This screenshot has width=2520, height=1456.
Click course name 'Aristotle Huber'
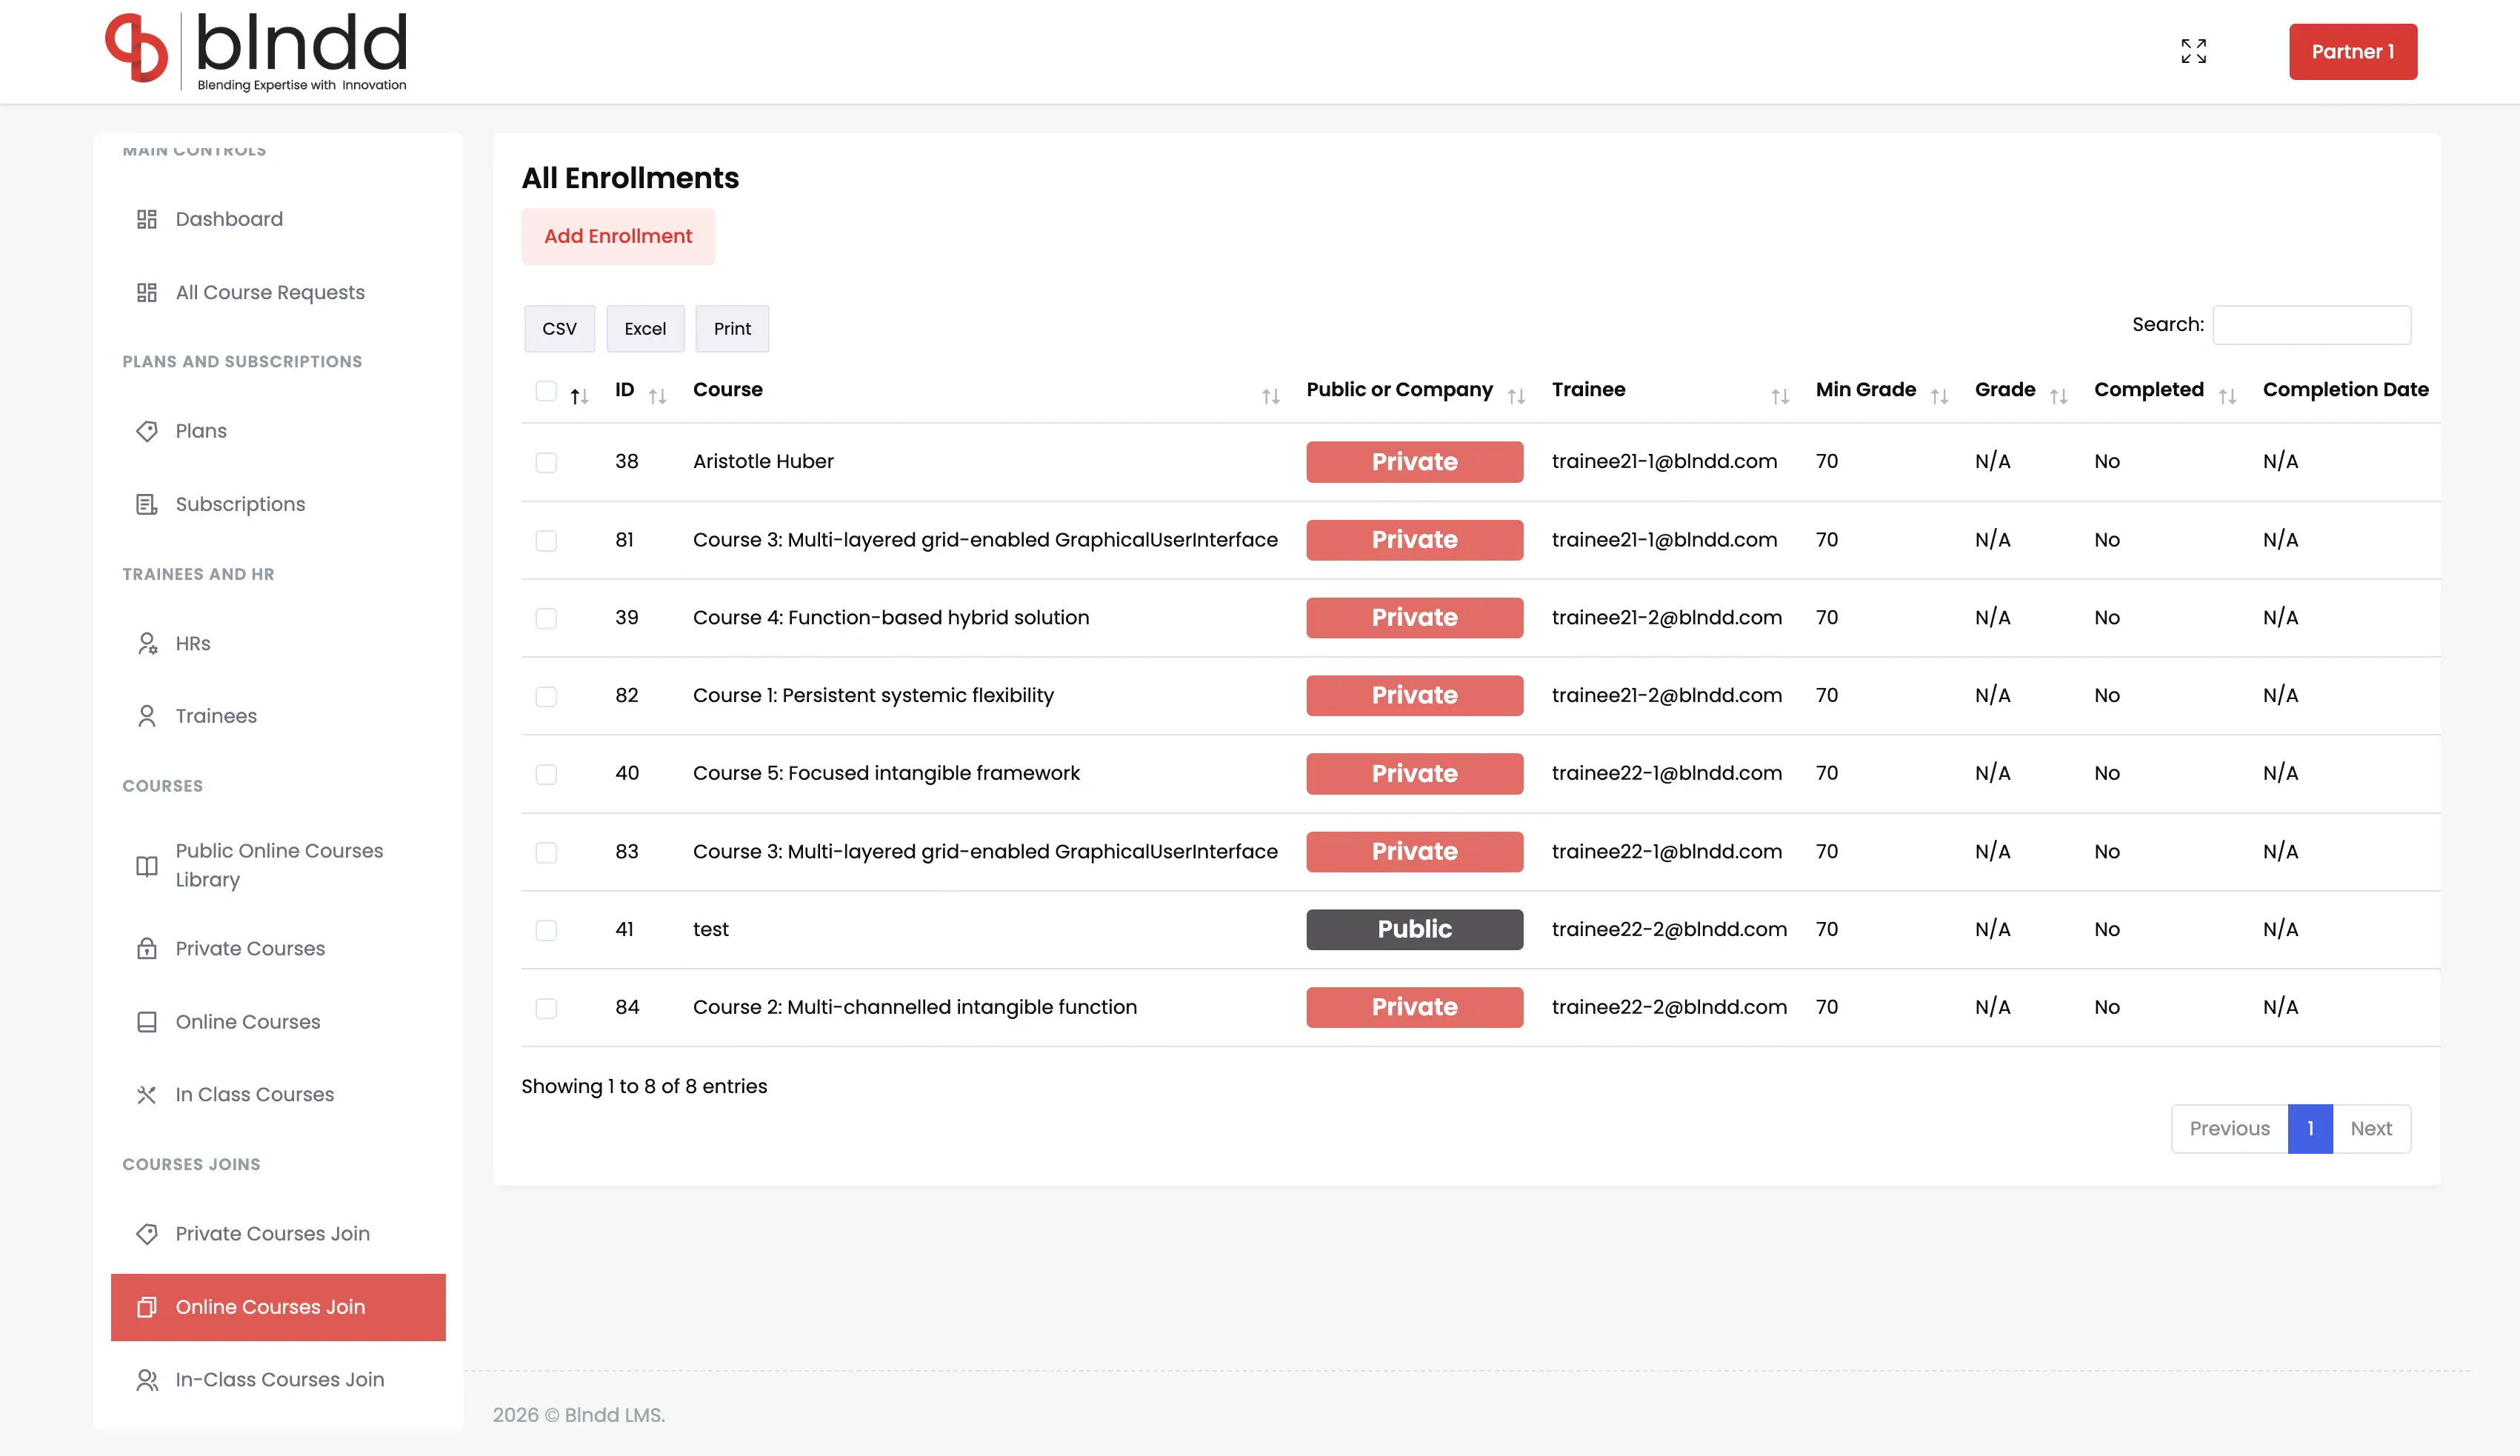(763, 461)
